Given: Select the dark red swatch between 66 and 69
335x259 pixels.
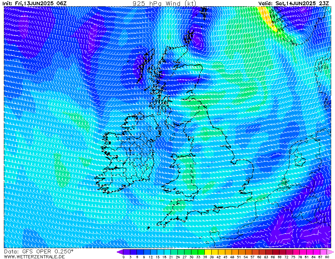Looking at the screenshot, I should click(276, 252).
